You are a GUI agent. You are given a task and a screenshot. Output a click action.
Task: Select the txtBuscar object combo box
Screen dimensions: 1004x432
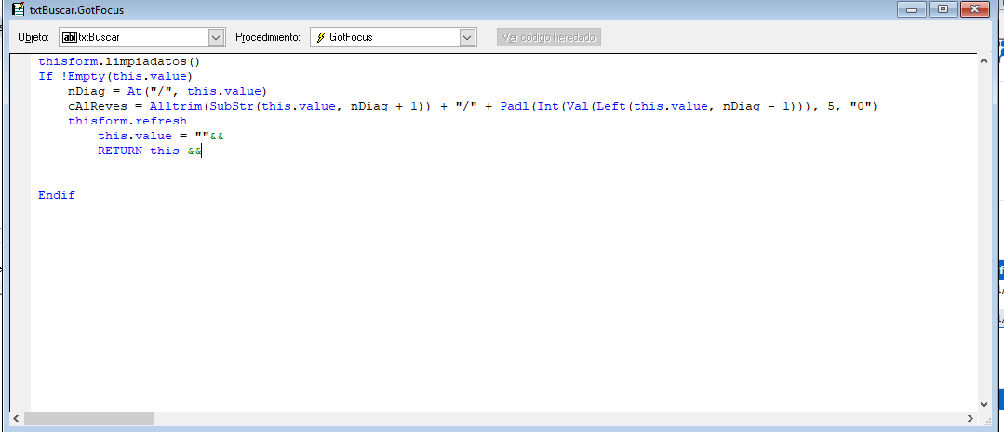click(x=142, y=37)
